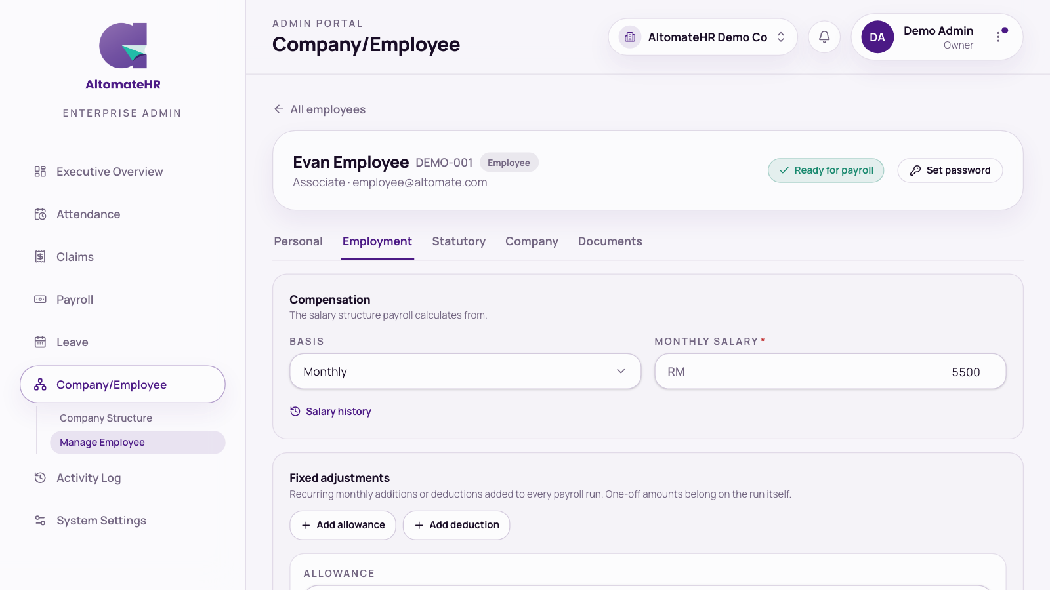Open Salary history link

pos(331,412)
